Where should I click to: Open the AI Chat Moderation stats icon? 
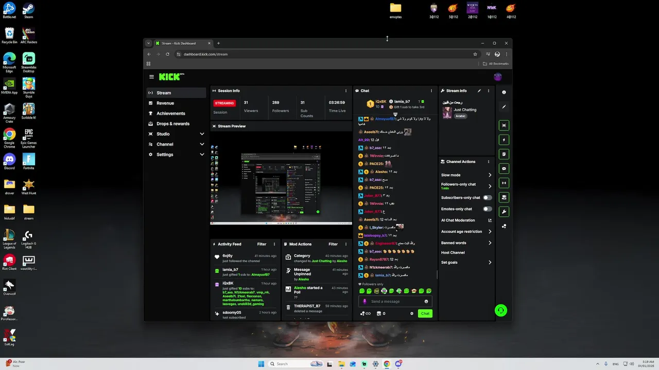490,220
